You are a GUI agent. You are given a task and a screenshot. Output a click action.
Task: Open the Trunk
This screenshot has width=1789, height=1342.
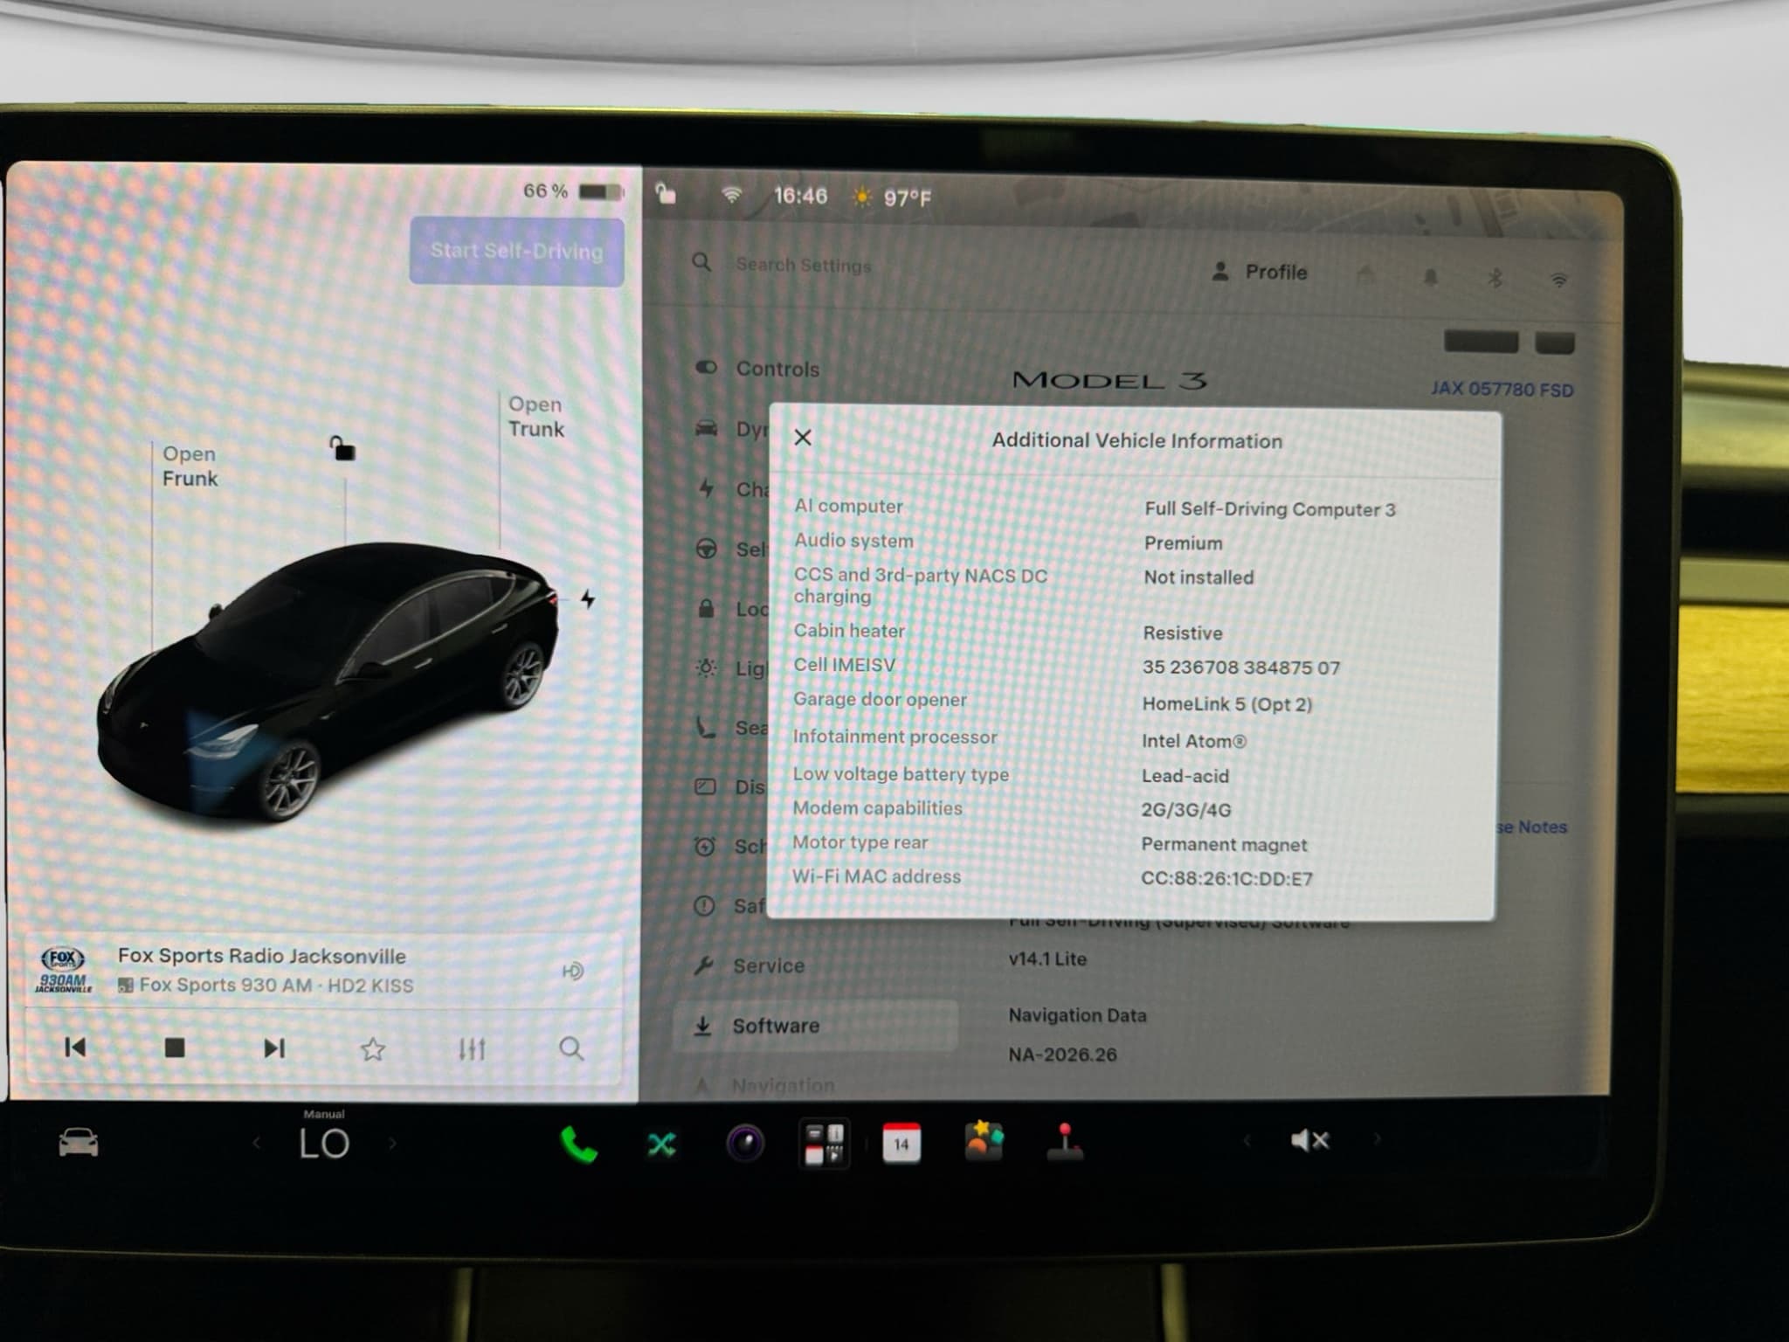coord(536,417)
